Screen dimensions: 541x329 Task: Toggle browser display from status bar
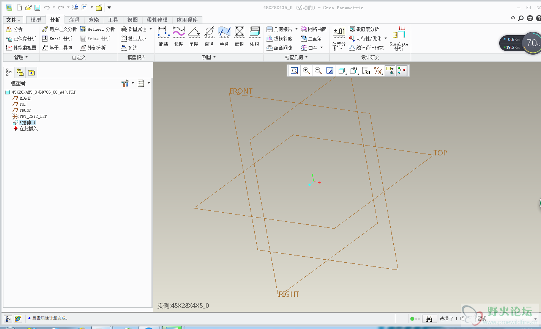point(18,319)
